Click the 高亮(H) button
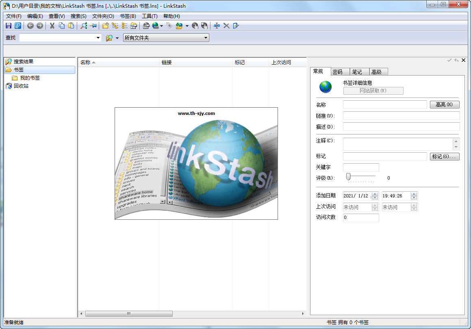This screenshot has height=329, width=471. 444,105
